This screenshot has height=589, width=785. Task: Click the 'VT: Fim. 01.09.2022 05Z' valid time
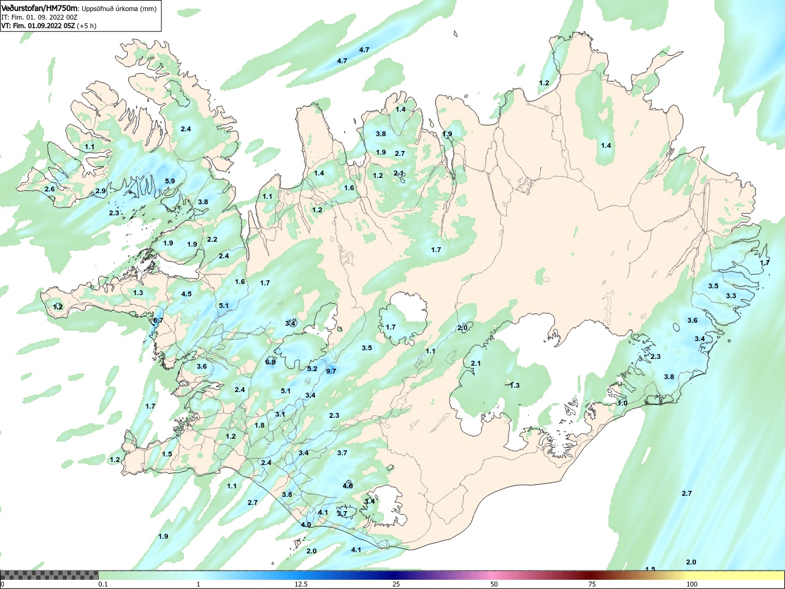click(x=39, y=26)
